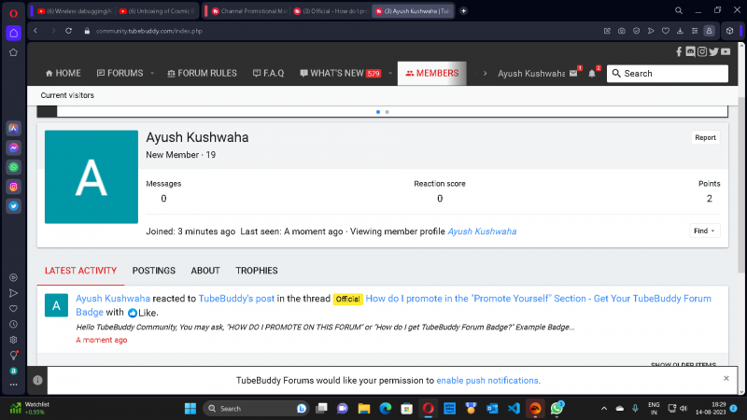Expand the FORUMS dropdown arrow
747x420 pixels.
click(152, 74)
